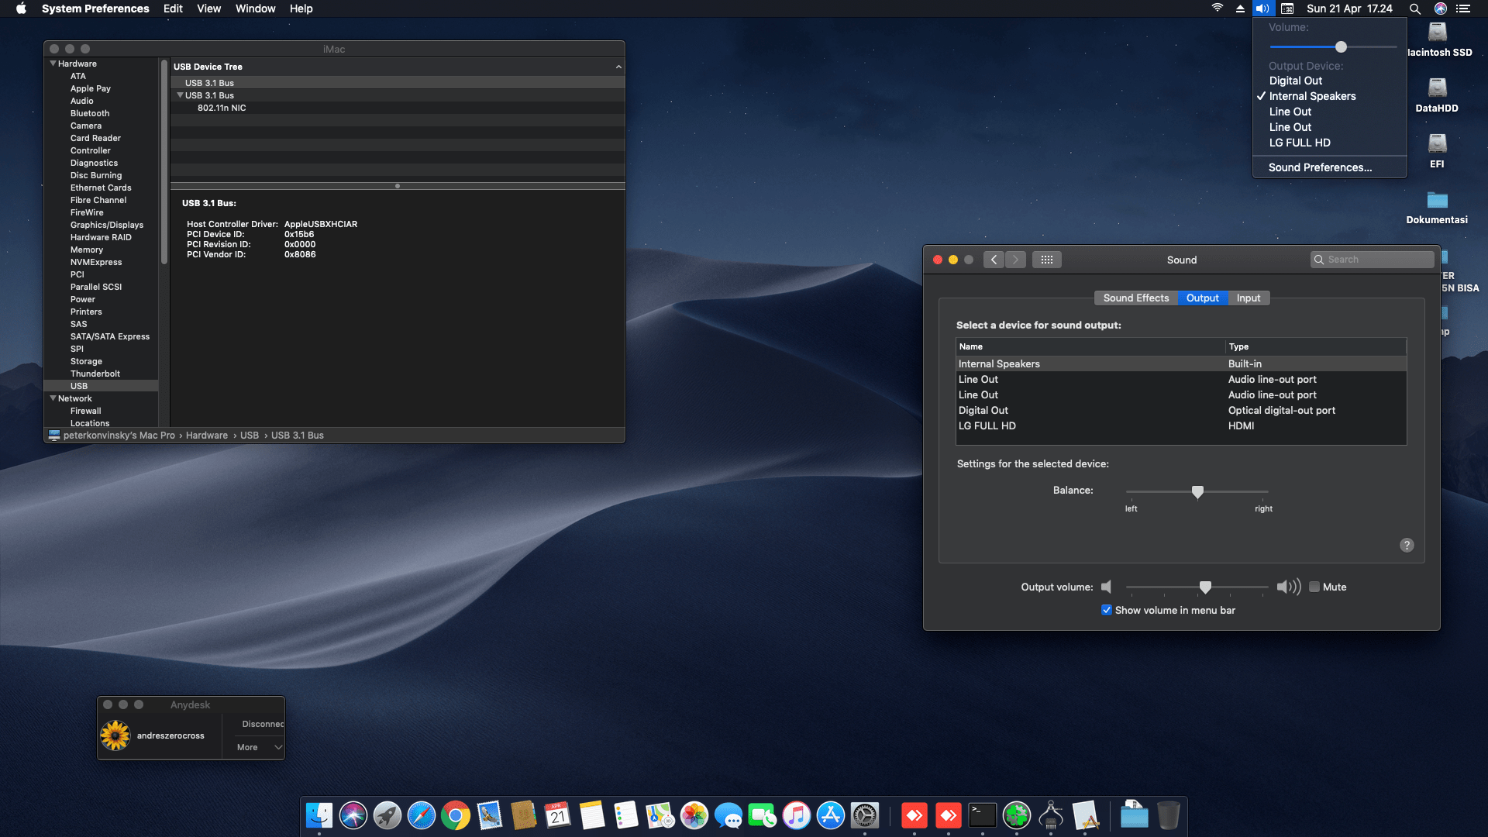Open Terminal from the dock
Image resolution: width=1488 pixels, height=837 pixels.
click(982, 815)
